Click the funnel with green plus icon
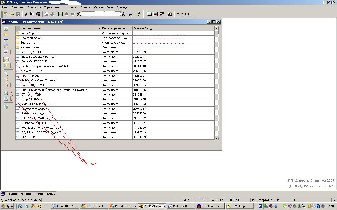The image size is (337, 210). click(x=6, y=74)
